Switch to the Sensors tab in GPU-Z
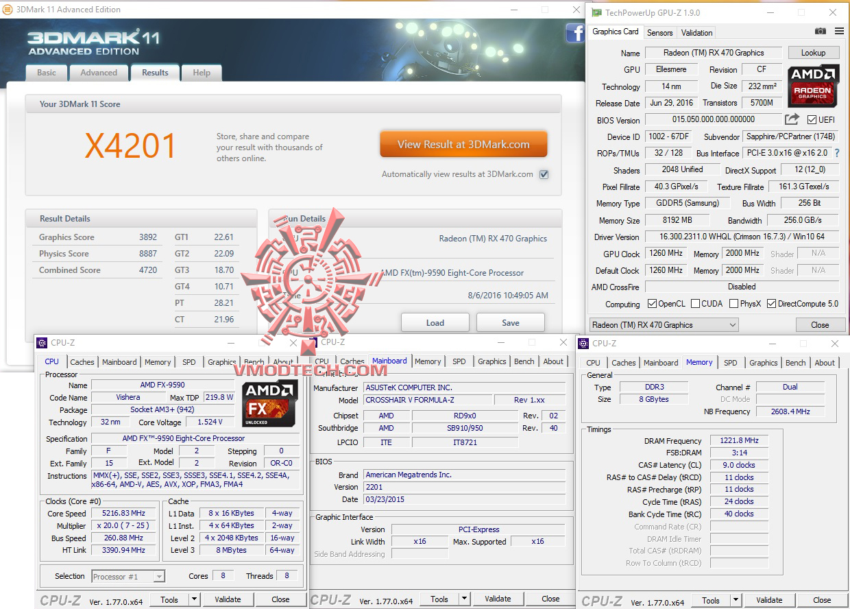 tap(659, 32)
